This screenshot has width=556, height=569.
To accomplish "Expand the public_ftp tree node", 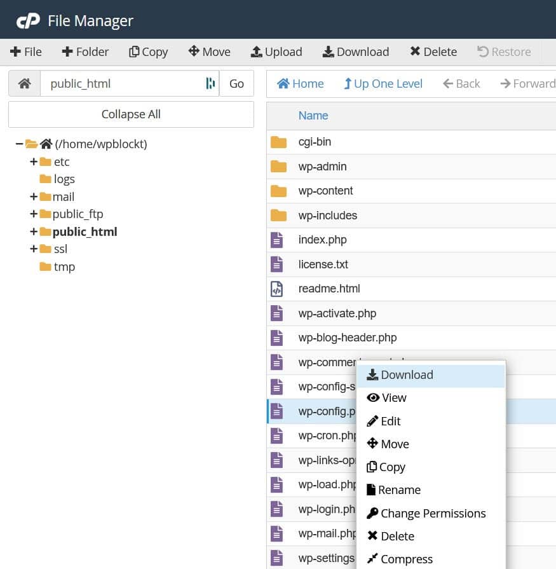I will pos(34,214).
